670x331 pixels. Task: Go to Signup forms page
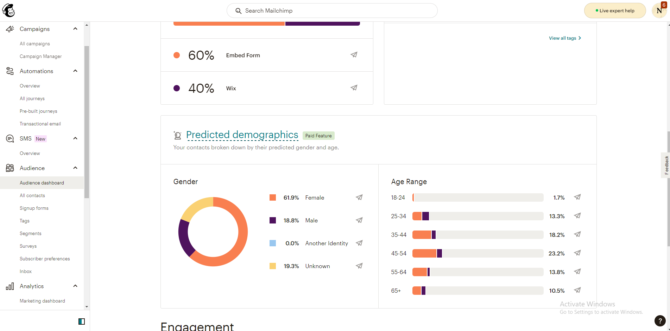[x=34, y=208]
